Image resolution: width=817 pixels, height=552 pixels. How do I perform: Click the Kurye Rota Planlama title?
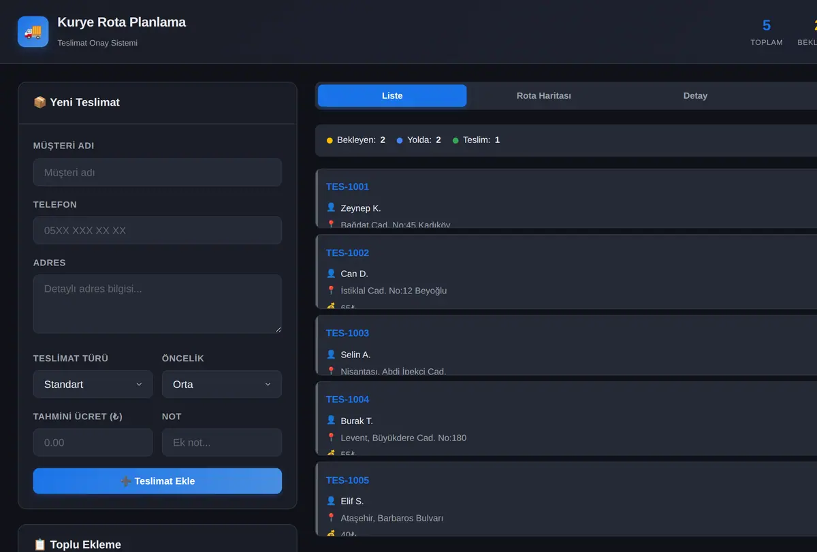tap(121, 22)
